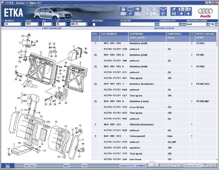The height and width of the screenshot is (170, 219).
Task: Click the parts list scroll-down arrow
Action: click(217, 159)
